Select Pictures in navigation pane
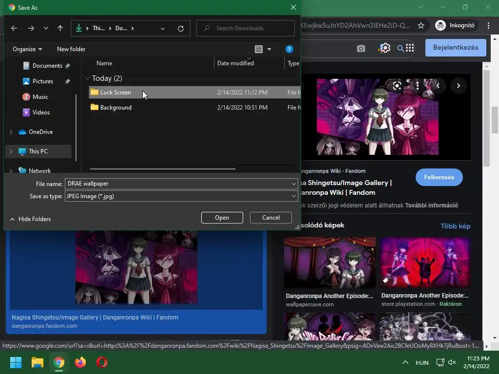 pos(43,81)
